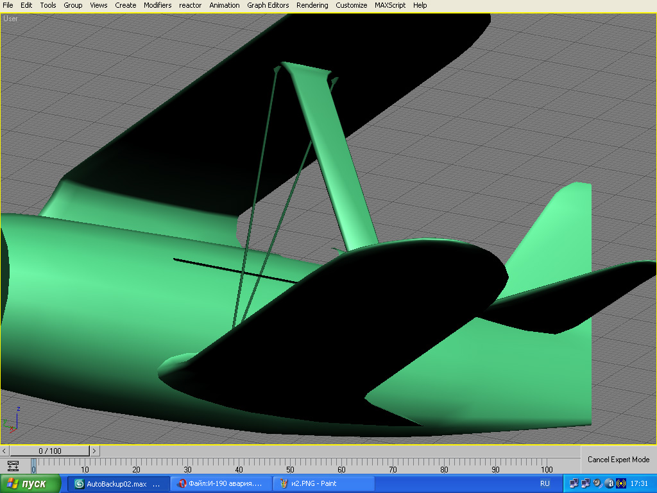The height and width of the screenshot is (493, 657).
Task: Open the Mini Curve Editor icon
Action: pos(13,466)
